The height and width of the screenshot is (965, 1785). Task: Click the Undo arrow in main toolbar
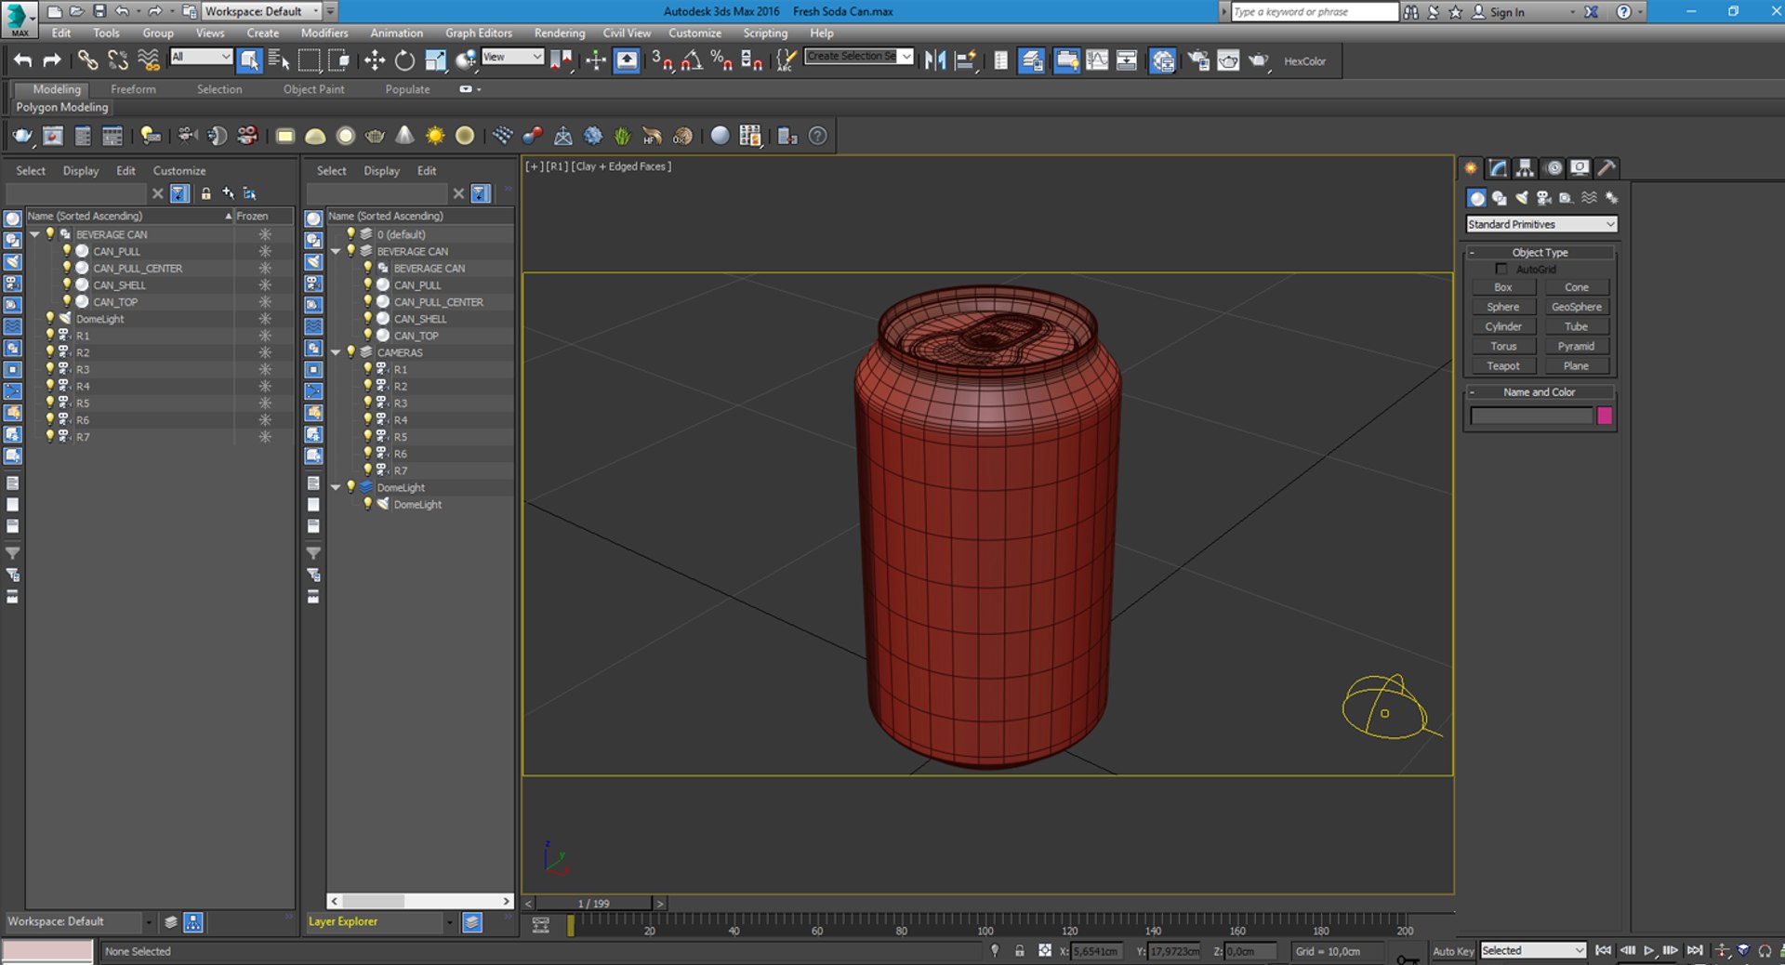[22, 61]
